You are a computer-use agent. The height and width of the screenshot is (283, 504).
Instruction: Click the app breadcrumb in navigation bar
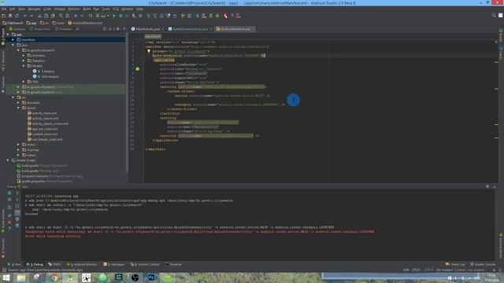click(31, 23)
